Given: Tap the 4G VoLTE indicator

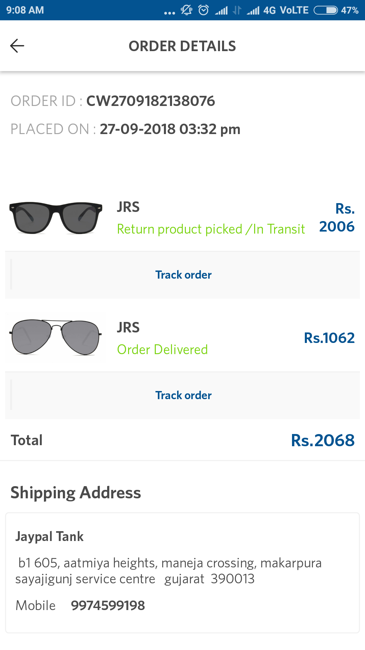Looking at the screenshot, I should click(286, 10).
